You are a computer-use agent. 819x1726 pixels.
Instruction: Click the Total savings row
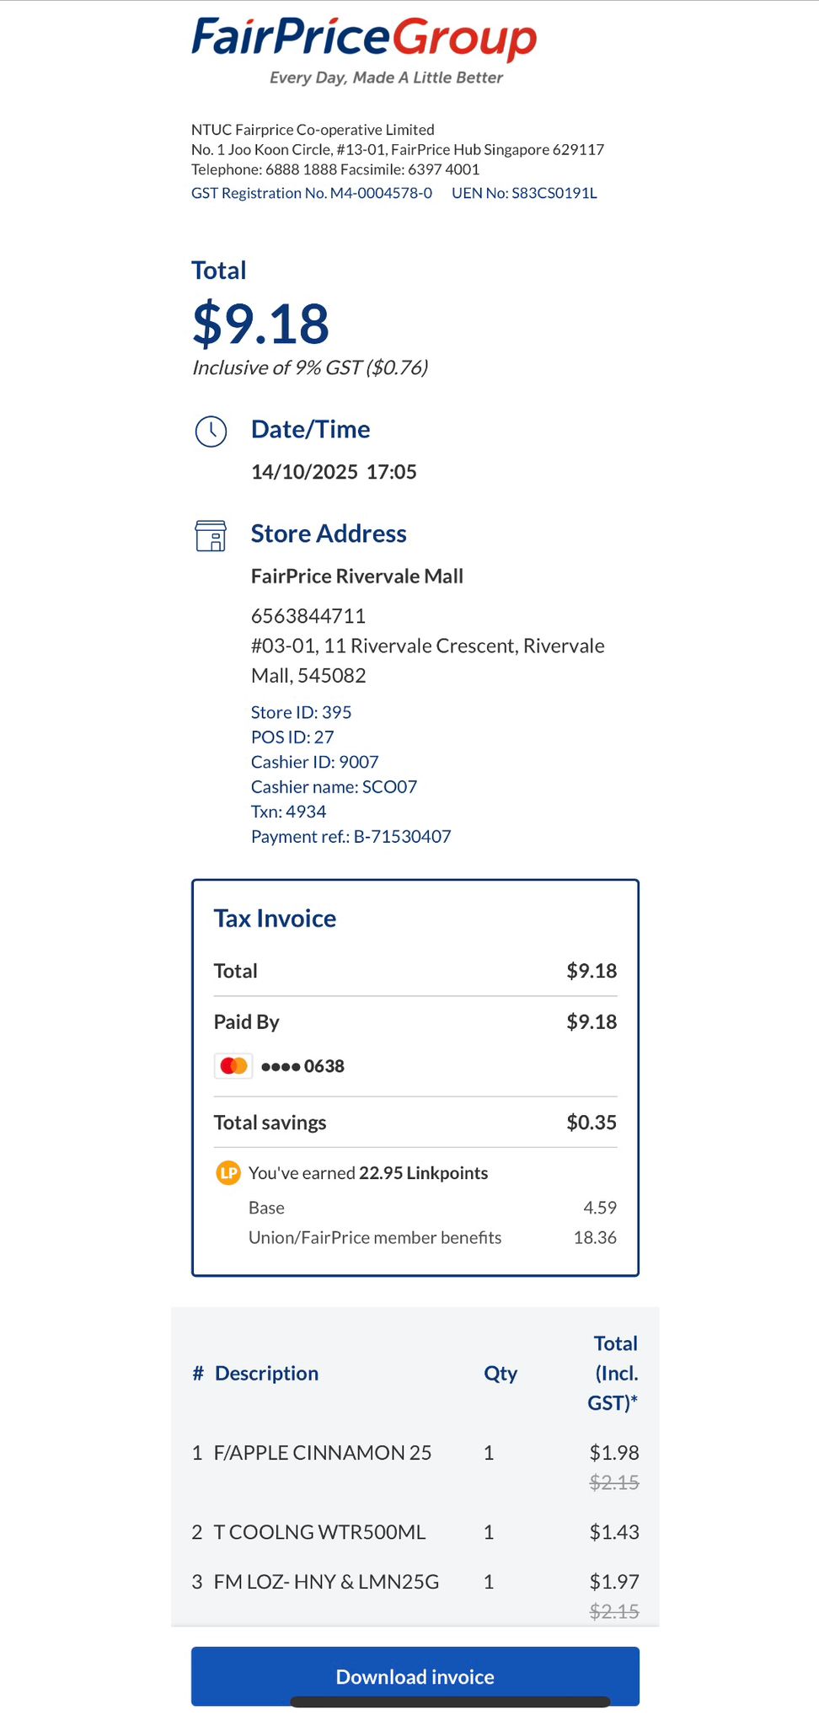[415, 1123]
